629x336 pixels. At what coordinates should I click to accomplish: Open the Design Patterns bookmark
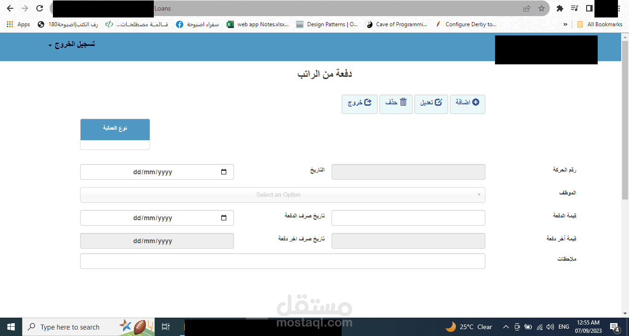(327, 24)
